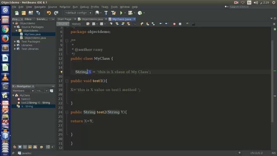Screen dimensions: 277x156
Task: Toggle show static members in Navigator
Action: (25, 147)
